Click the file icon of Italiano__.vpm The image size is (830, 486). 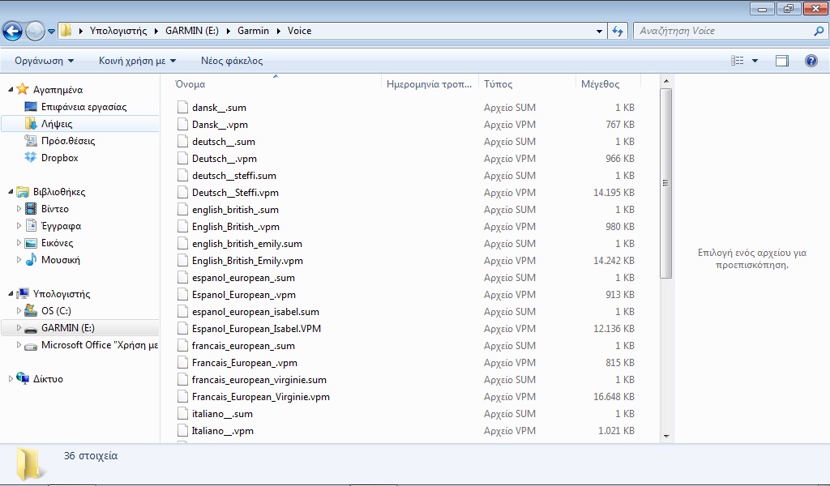coord(182,430)
